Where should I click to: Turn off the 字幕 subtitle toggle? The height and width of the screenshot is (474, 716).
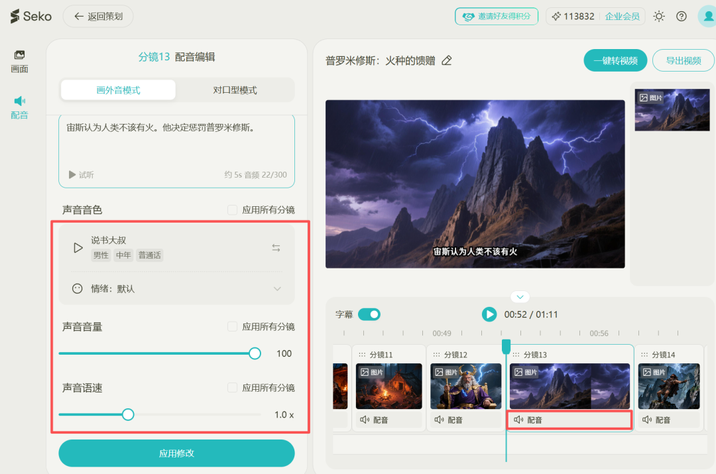click(x=370, y=314)
